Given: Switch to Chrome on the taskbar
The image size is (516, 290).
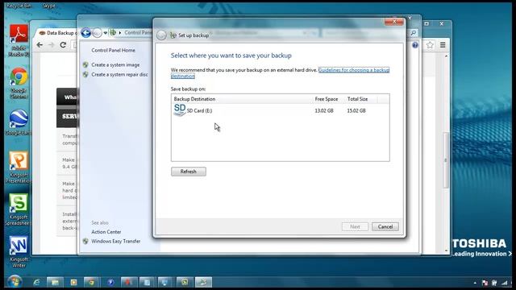Looking at the screenshot, I should click(x=91, y=282).
